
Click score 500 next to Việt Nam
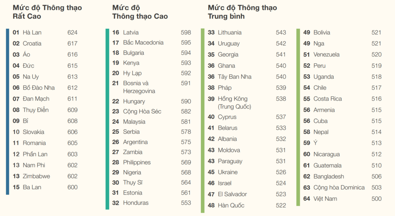(x=376, y=199)
